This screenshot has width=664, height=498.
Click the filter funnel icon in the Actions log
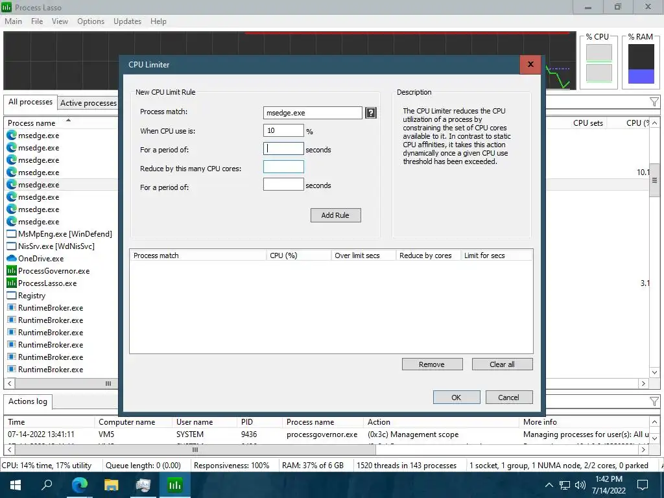point(654,401)
